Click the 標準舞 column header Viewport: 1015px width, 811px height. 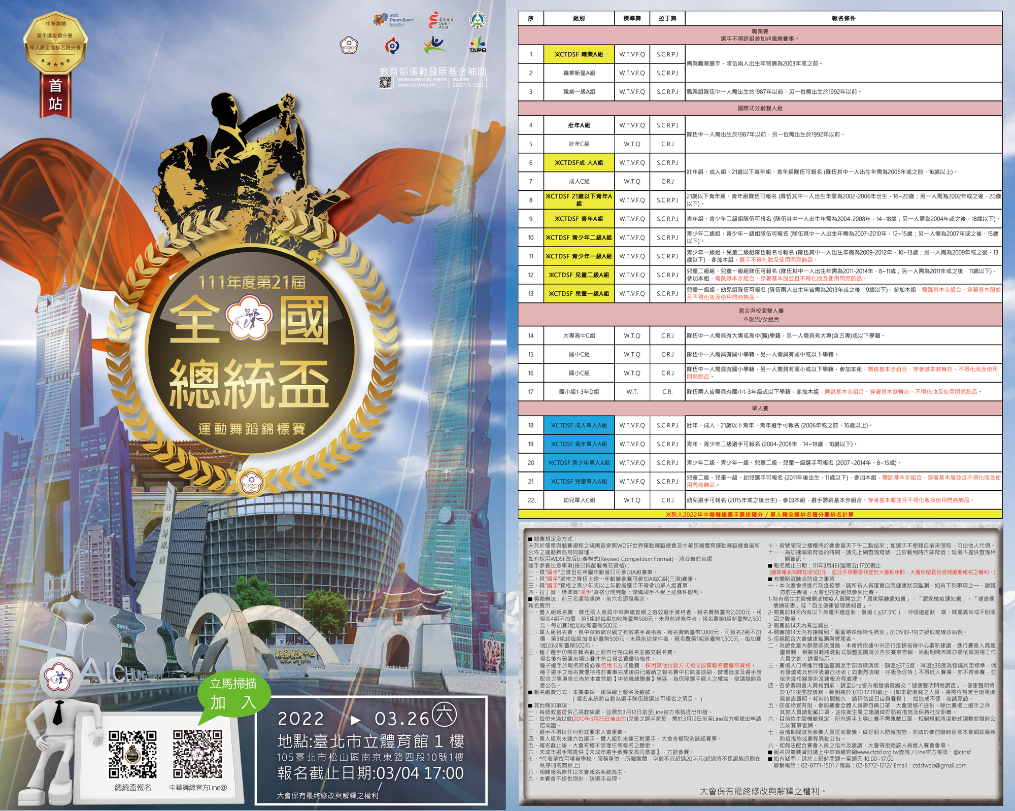point(632,18)
